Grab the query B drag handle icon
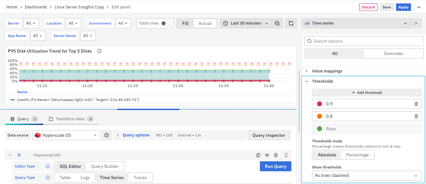426x184 pixels. (x=286, y=155)
